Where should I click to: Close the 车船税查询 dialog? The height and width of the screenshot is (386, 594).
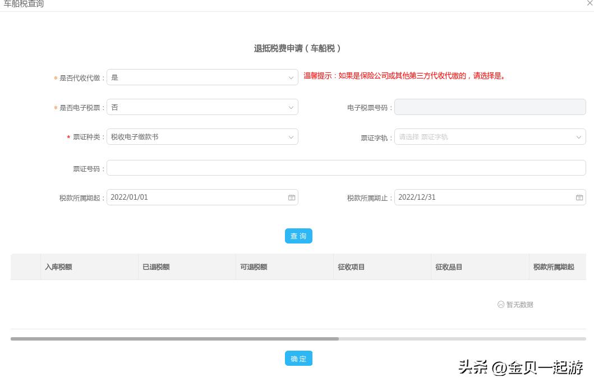point(590,3)
